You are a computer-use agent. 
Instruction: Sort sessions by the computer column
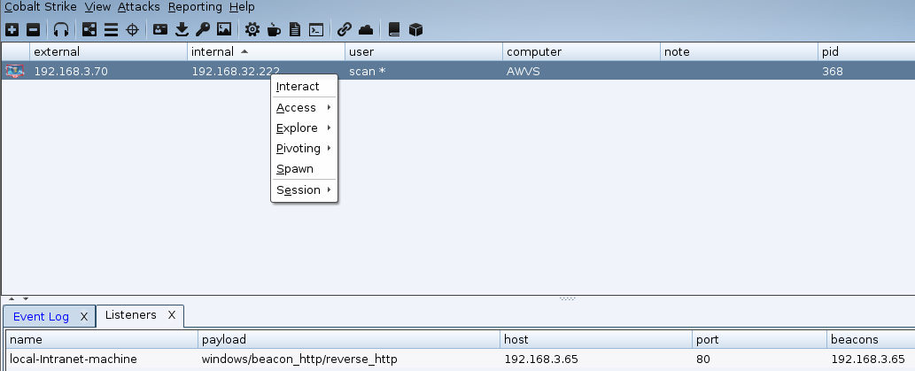(581, 51)
